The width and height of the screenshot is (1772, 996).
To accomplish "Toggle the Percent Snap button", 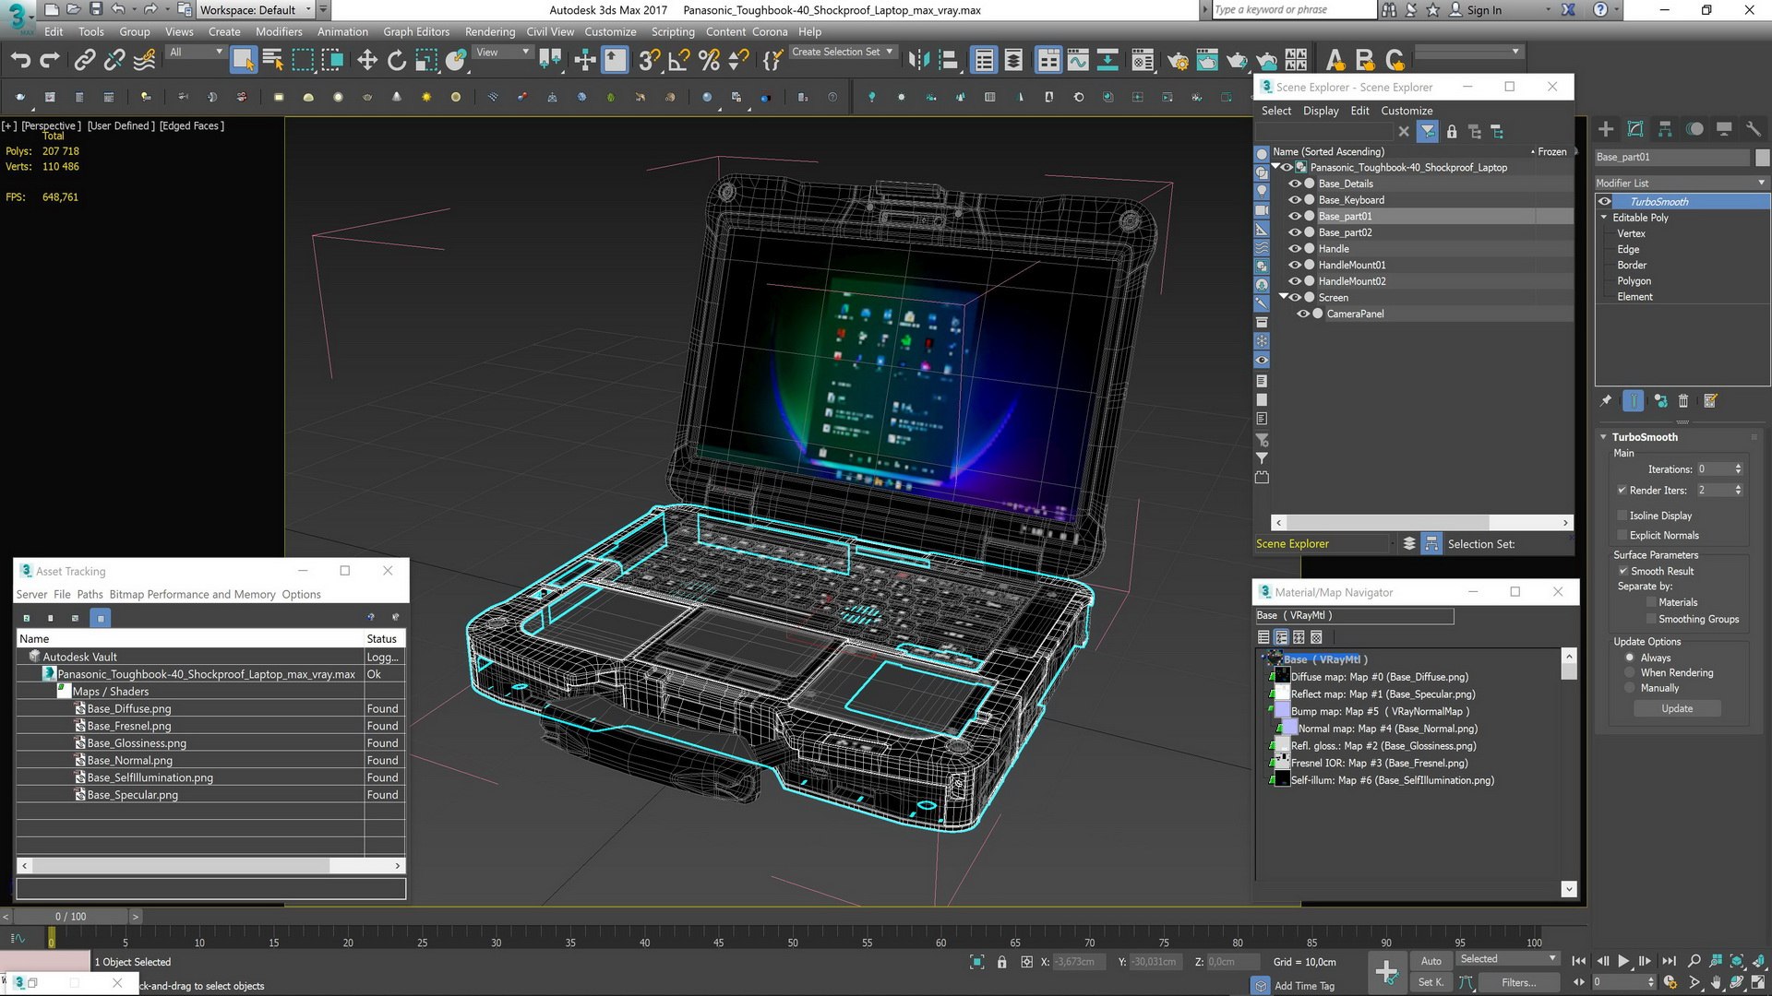I will click(709, 61).
